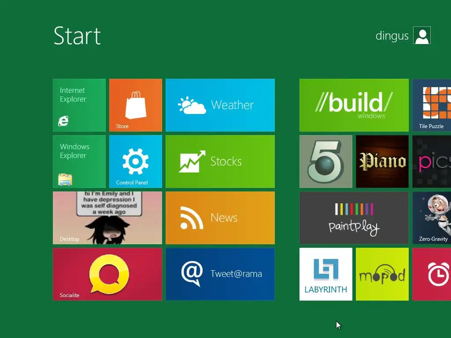
Task: Open the pics tile
Action: tap(432, 162)
